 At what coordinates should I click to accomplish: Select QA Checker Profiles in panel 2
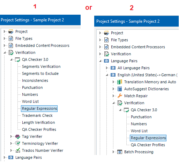[148, 145]
